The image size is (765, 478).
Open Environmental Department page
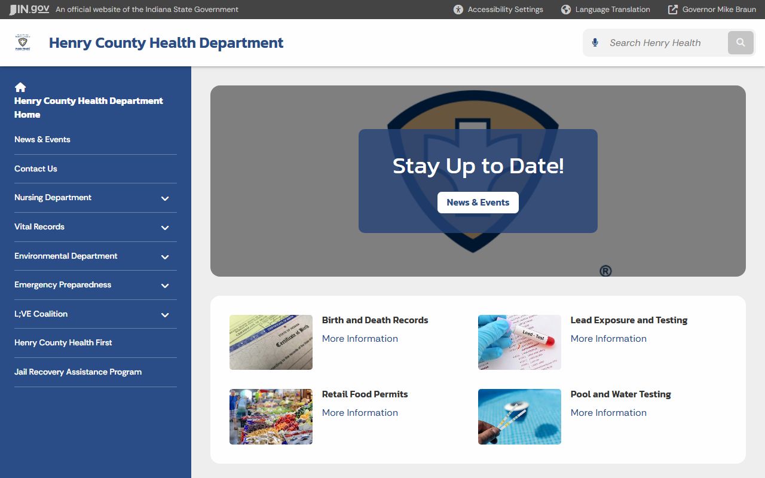point(66,256)
